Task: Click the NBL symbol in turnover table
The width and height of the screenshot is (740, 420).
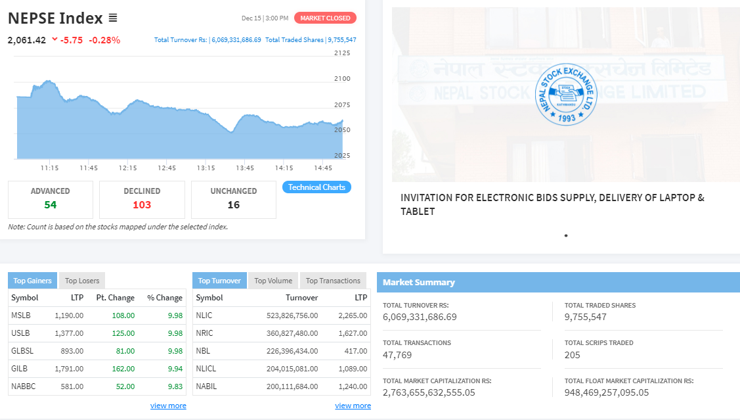Action: tap(203, 350)
